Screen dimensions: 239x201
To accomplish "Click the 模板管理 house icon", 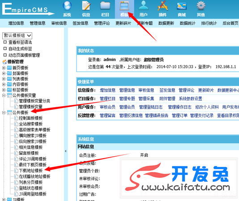I will click(4, 62).
